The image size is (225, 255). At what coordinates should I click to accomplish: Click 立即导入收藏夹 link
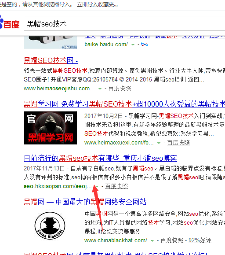click(97, 4)
